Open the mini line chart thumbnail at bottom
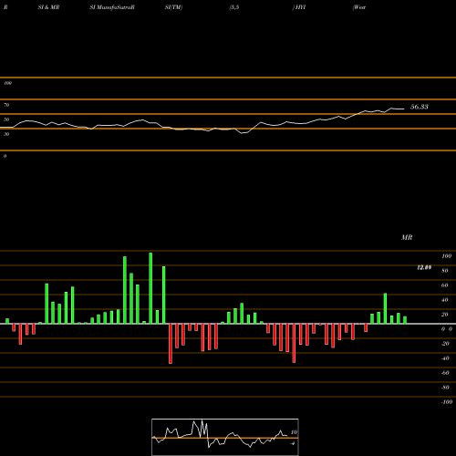 click(225, 437)
